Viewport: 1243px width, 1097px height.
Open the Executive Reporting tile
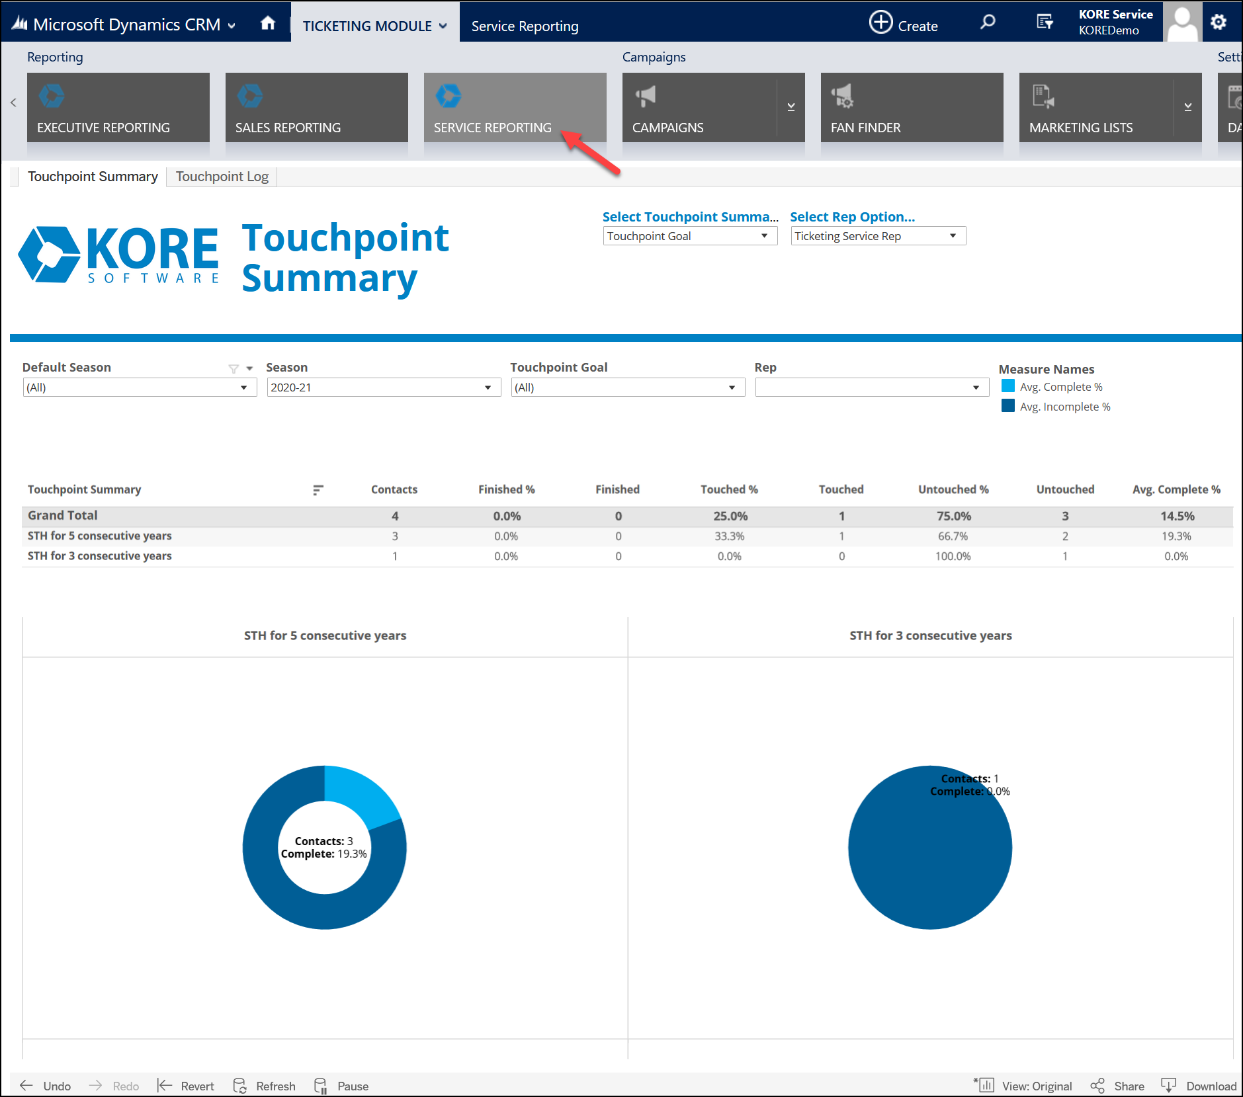118,107
